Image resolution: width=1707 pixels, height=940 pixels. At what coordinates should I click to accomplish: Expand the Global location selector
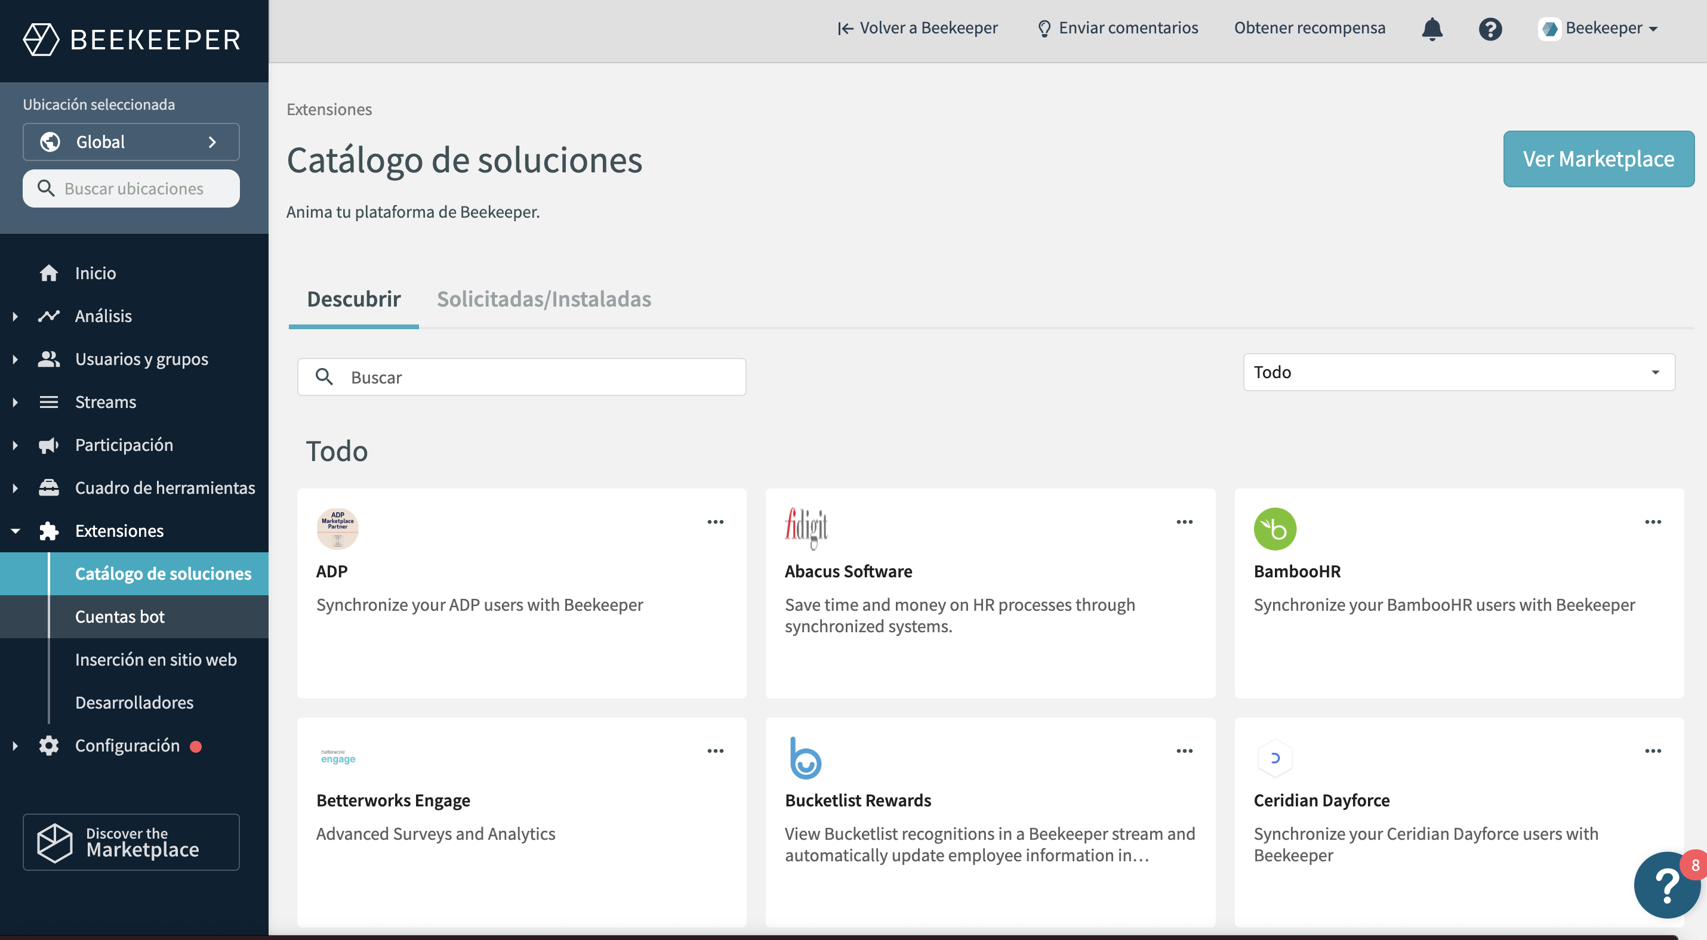click(131, 142)
